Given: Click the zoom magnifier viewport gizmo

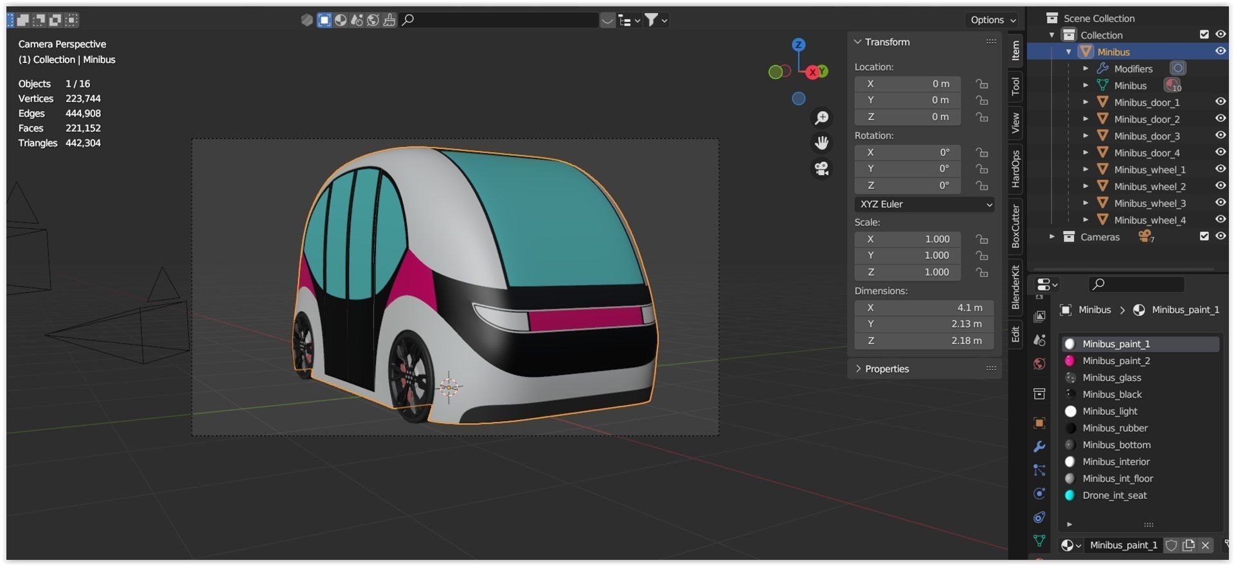Looking at the screenshot, I should point(821,117).
